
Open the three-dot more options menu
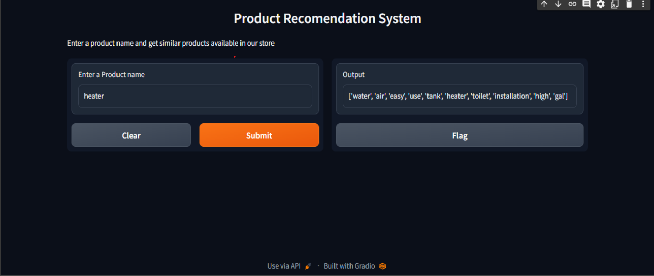click(x=643, y=4)
